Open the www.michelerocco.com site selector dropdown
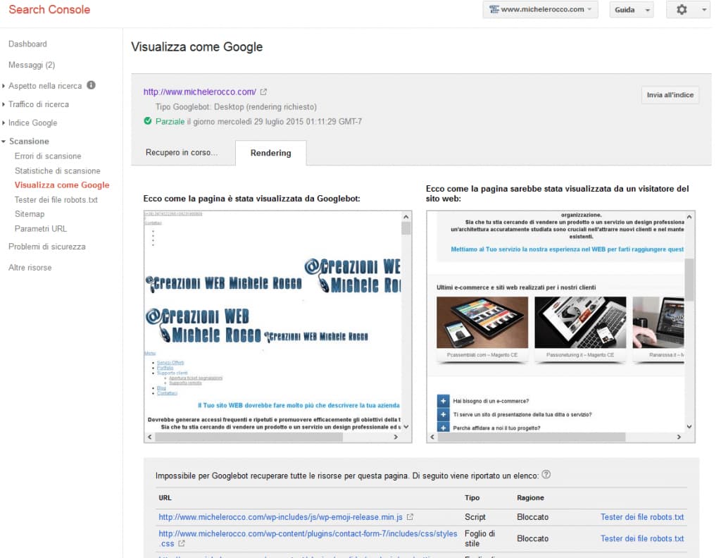The image size is (721, 558). [540, 10]
